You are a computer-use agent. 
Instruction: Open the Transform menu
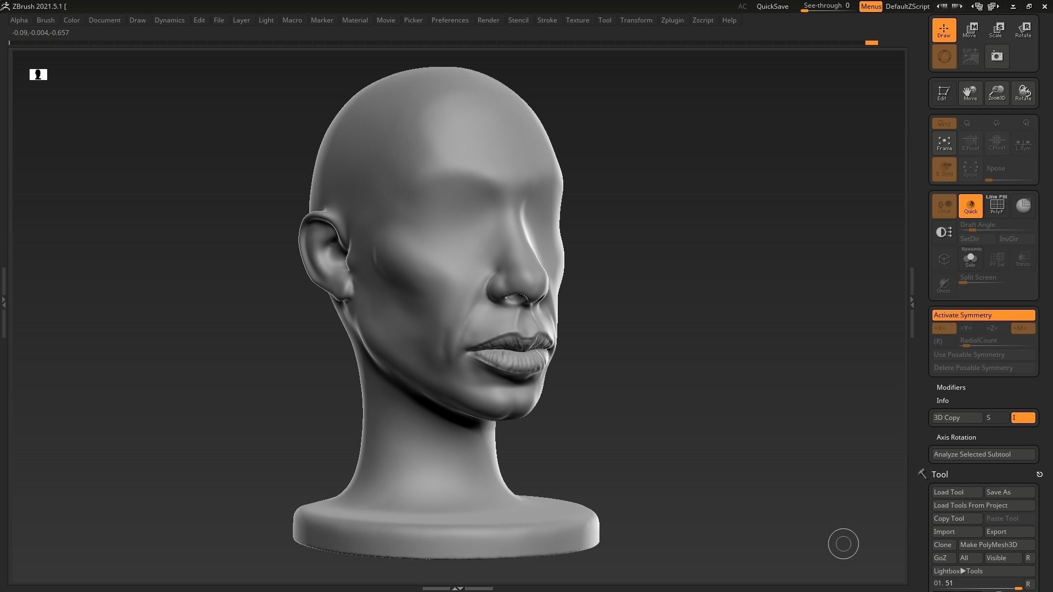point(636,20)
